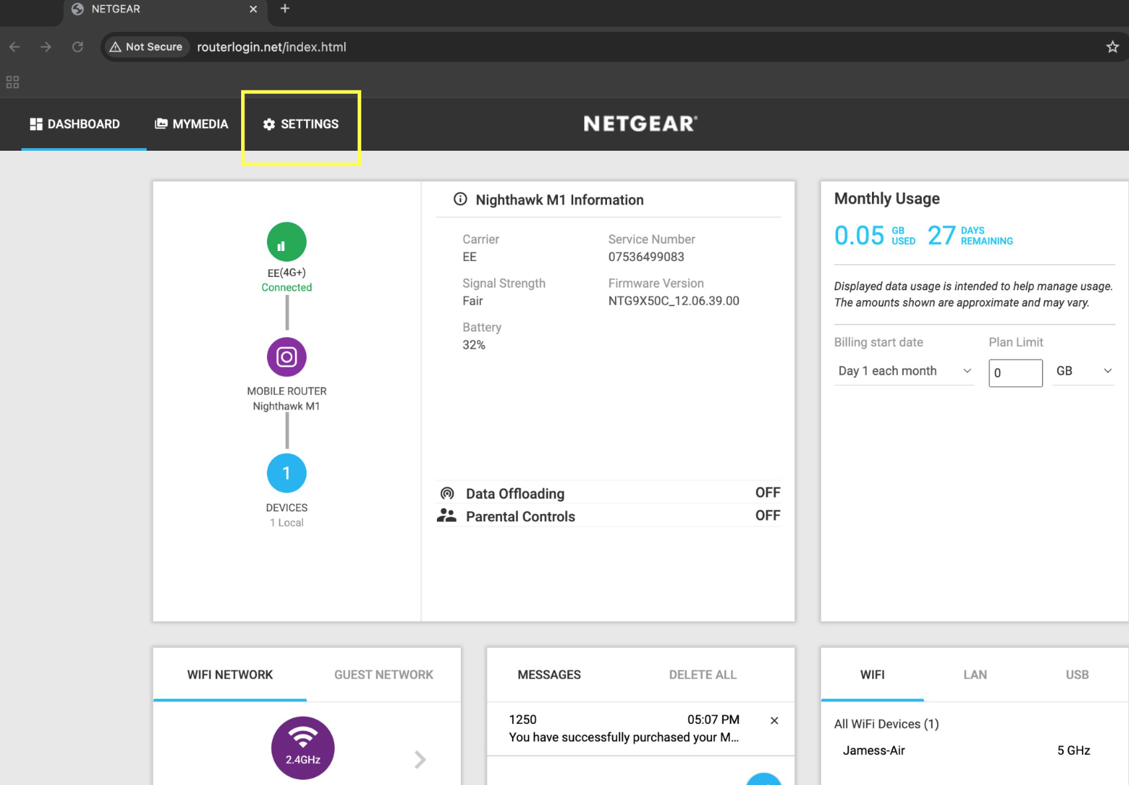The width and height of the screenshot is (1129, 785).
Task: Dismiss the purchase confirmation message
Action: pos(773,720)
